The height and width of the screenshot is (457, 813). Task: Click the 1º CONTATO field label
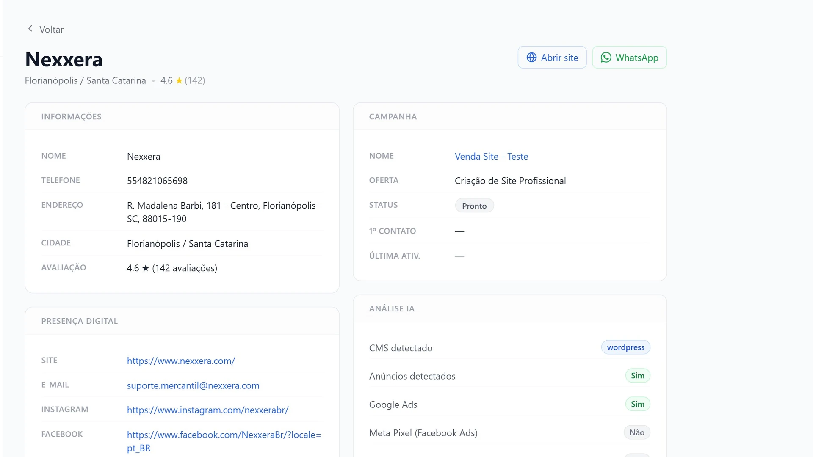(x=393, y=231)
